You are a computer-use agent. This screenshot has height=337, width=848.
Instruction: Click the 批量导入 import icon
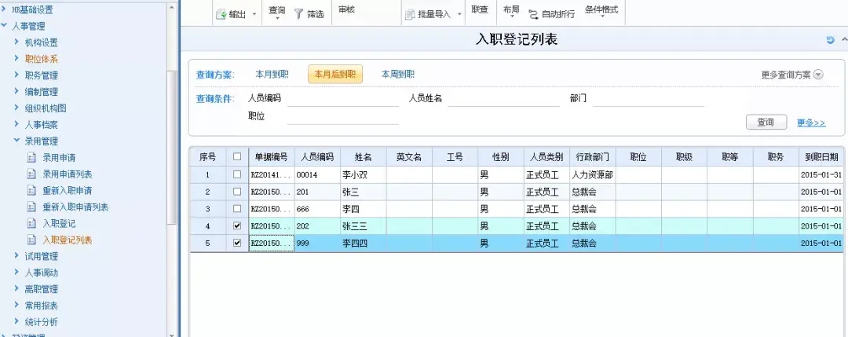click(x=410, y=15)
